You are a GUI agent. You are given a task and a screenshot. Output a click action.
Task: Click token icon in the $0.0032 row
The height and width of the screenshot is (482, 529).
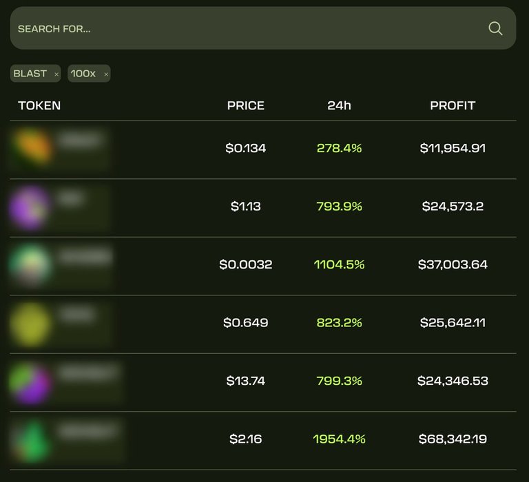[31, 264]
